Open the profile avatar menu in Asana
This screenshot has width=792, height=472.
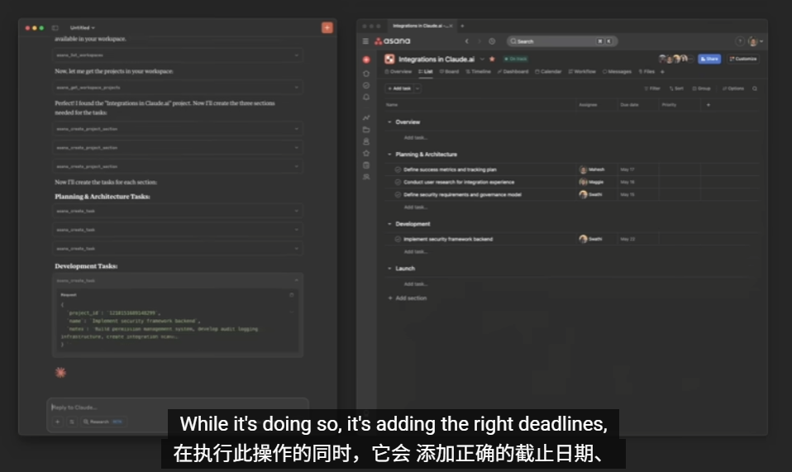pos(755,41)
